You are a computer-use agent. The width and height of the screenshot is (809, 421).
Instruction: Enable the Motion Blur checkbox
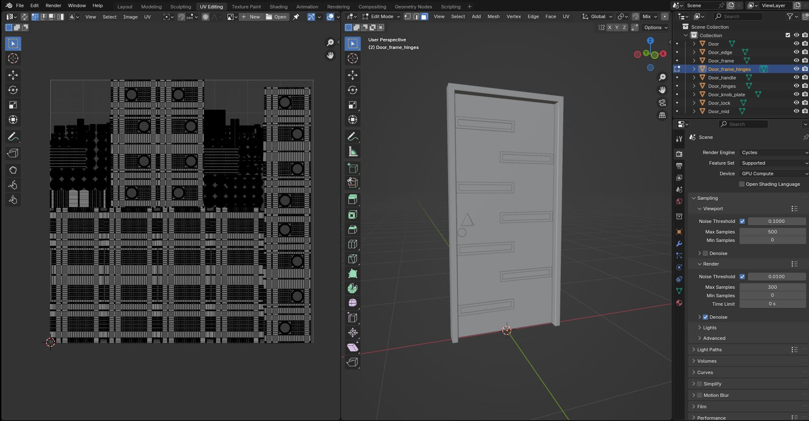(699, 395)
